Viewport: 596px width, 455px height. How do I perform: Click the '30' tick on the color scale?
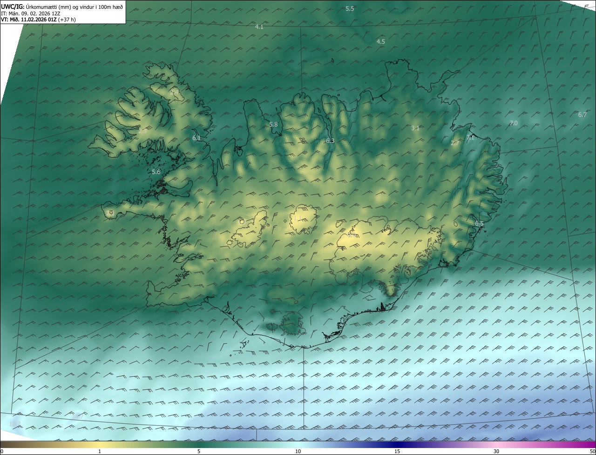[x=496, y=451]
